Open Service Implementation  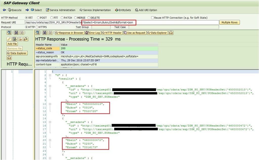(95, 10)
